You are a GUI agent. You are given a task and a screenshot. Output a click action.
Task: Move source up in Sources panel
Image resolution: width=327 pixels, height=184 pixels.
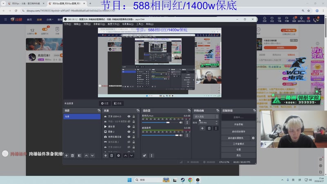coord(125,156)
